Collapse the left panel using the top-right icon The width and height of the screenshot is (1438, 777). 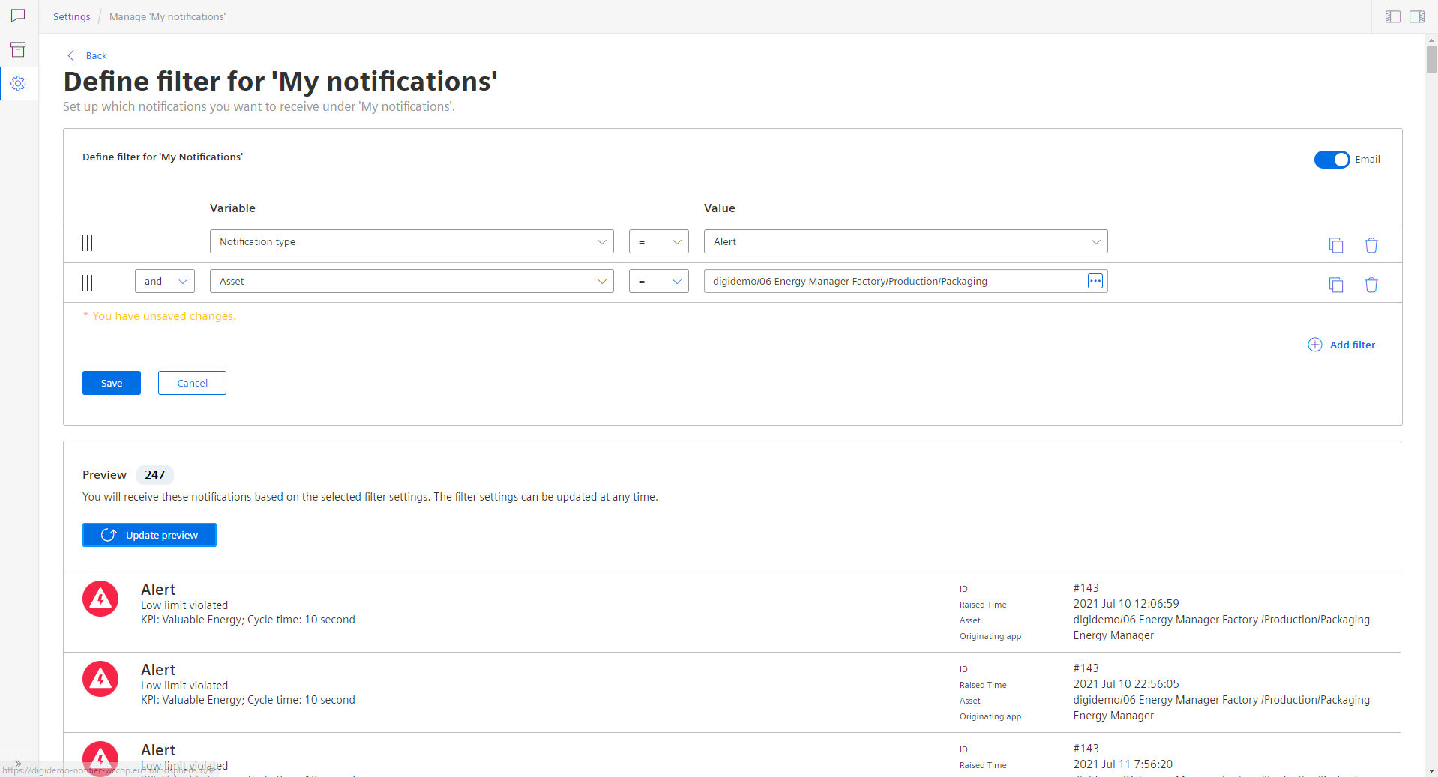pos(1392,16)
